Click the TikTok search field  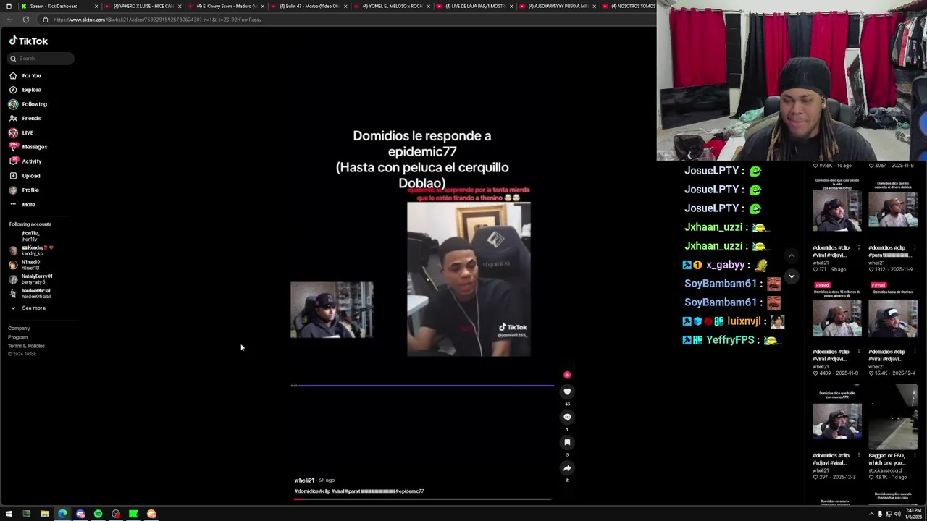[x=41, y=59]
